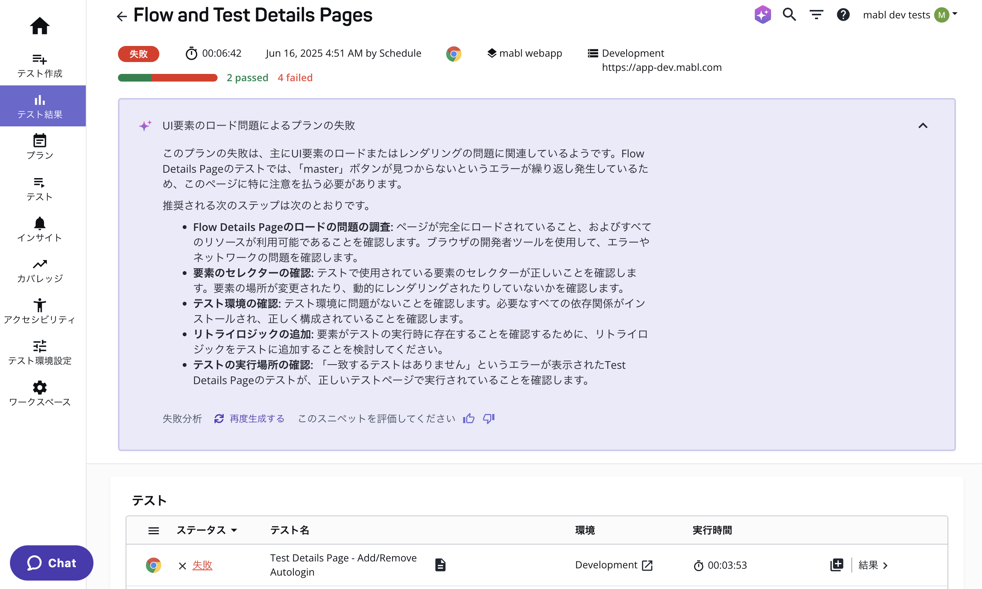Click the テスト名 column header
982x589 pixels.
pyautogui.click(x=290, y=530)
